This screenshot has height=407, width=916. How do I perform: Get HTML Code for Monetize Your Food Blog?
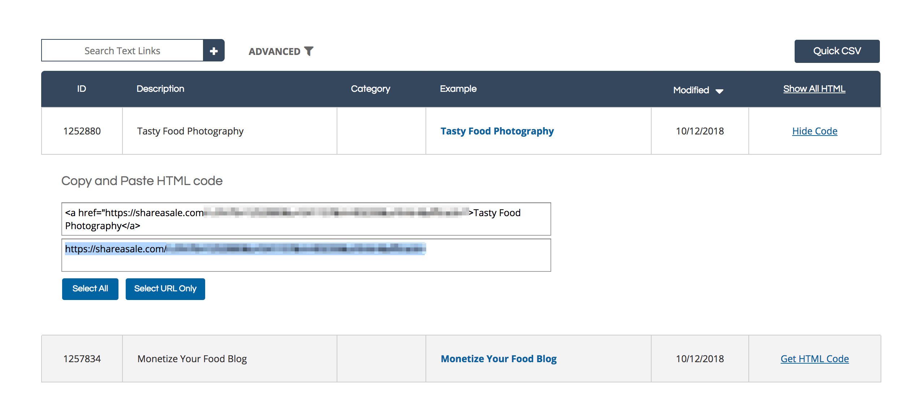coord(815,359)
